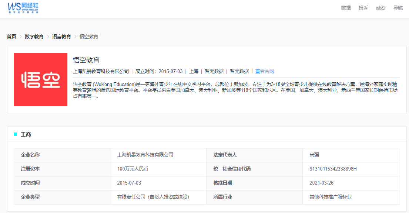Select credit code 91310115342338896H
The width and height of the screenshot is (409, 213).
pos(333,169)
